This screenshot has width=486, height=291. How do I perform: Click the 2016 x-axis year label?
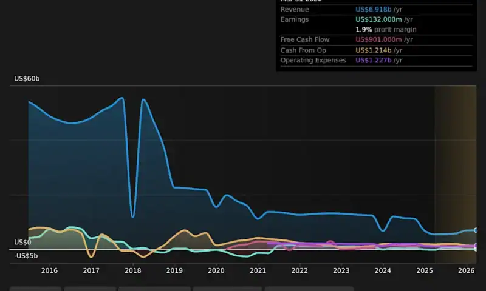coord(49,270)
